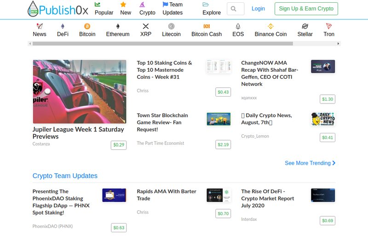Click the $0.70 tip badge
368x241 pixels.
(x=223, y=214)
